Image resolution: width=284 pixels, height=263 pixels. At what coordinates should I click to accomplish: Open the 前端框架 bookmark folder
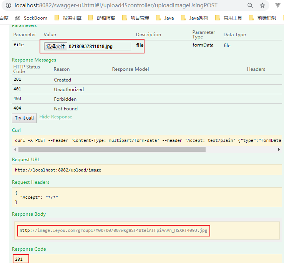(x=262, y=18)
